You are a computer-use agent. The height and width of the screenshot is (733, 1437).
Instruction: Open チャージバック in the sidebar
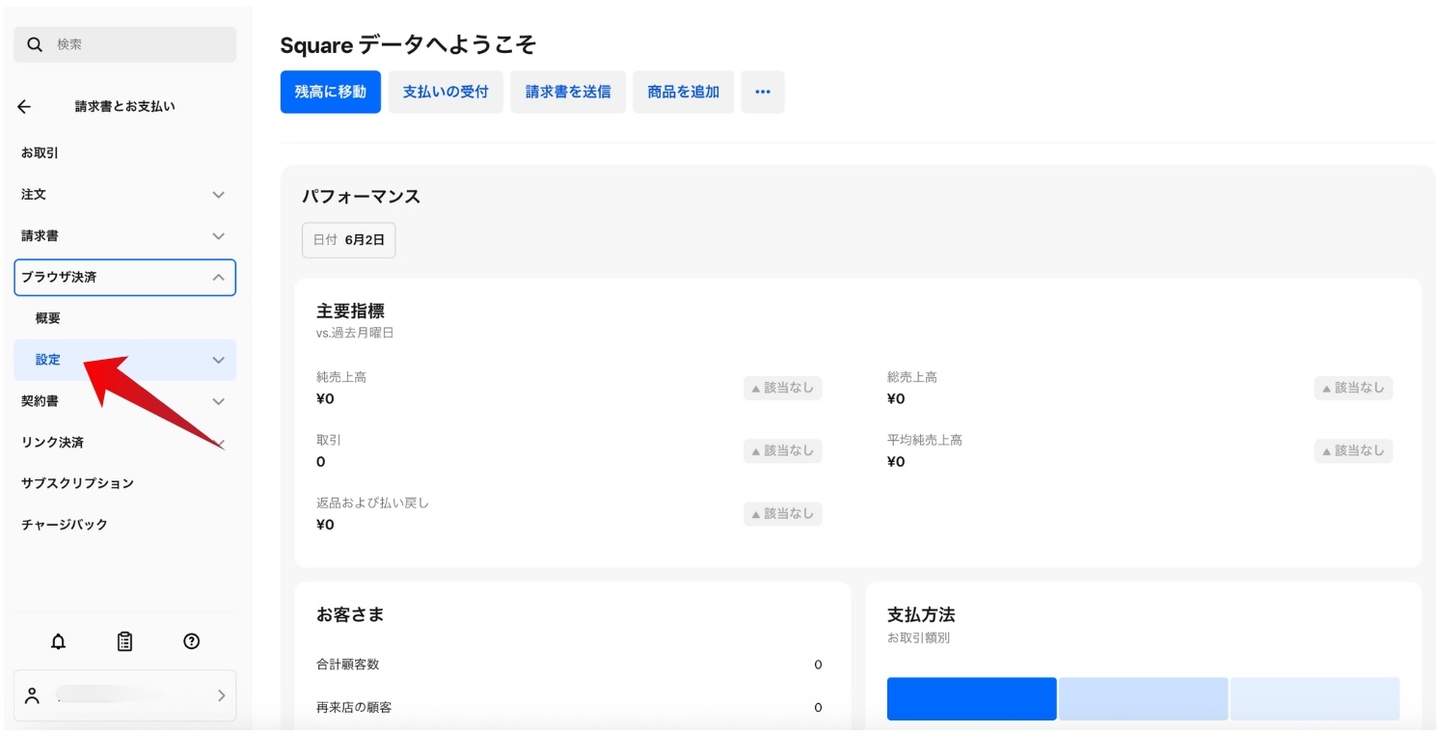click(65, 525)
